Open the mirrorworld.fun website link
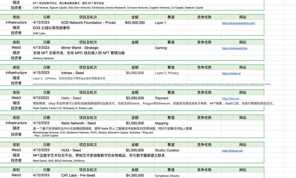296x178 pixels. [x=234, y=48]
